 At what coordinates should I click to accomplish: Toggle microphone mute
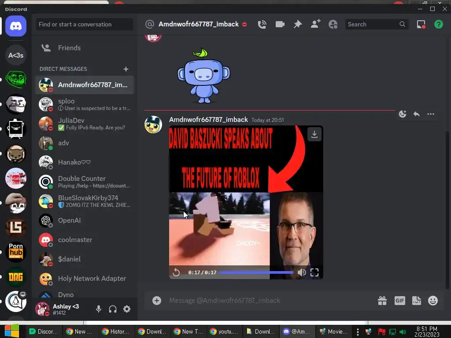tap(98, 309)
